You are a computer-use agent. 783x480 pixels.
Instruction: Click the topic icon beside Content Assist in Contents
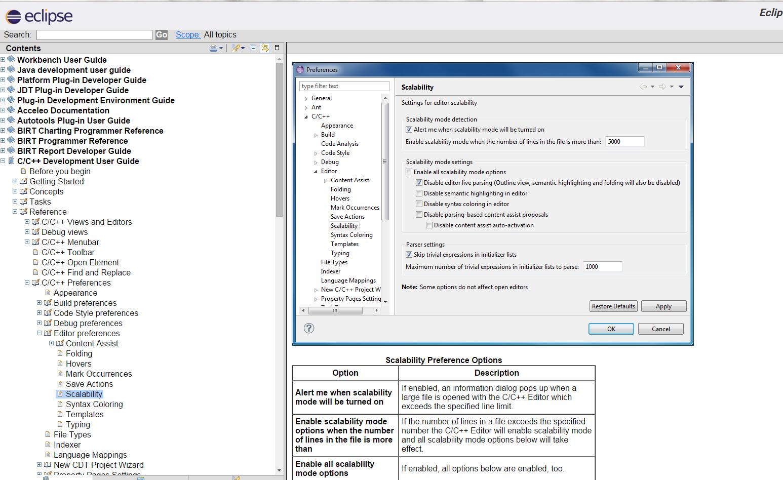(x=60, y=343)
